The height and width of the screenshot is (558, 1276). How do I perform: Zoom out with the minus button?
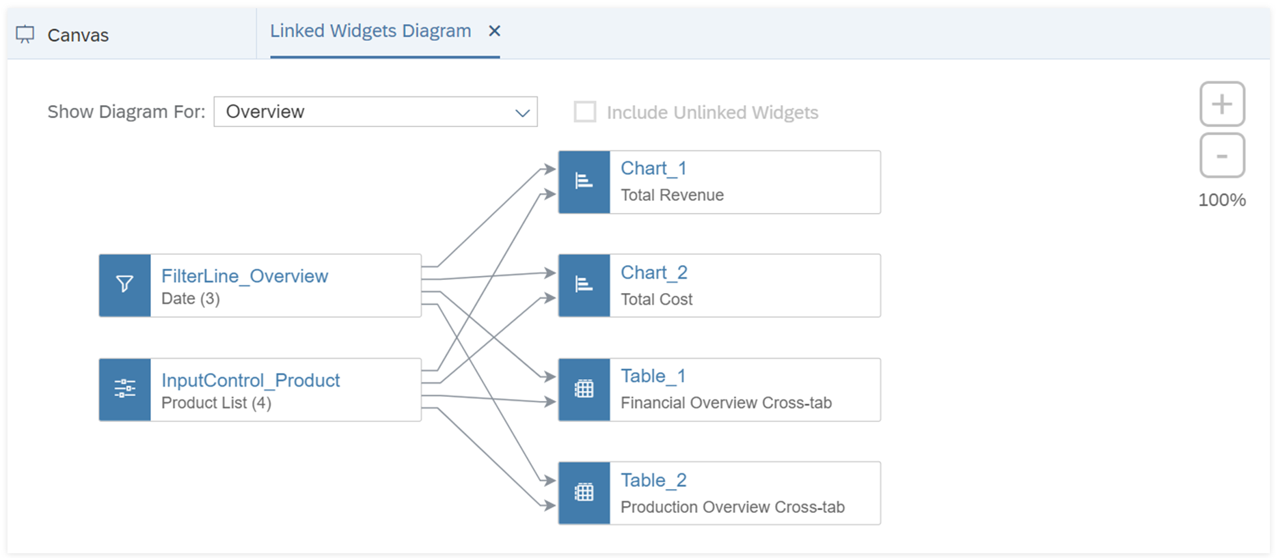[1221, 156]
